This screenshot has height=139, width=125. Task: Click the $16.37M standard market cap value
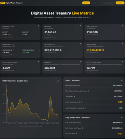(6, 52)
